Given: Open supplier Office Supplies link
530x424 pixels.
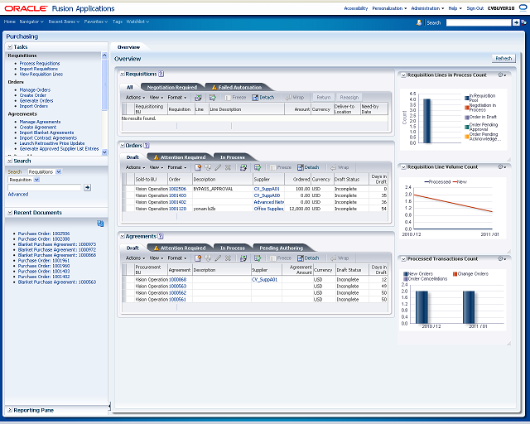Looking at the screenshot, I should pos(268,209).
